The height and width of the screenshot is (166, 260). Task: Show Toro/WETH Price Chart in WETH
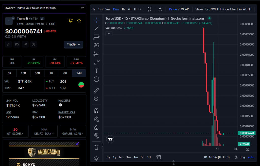(223, 9)
